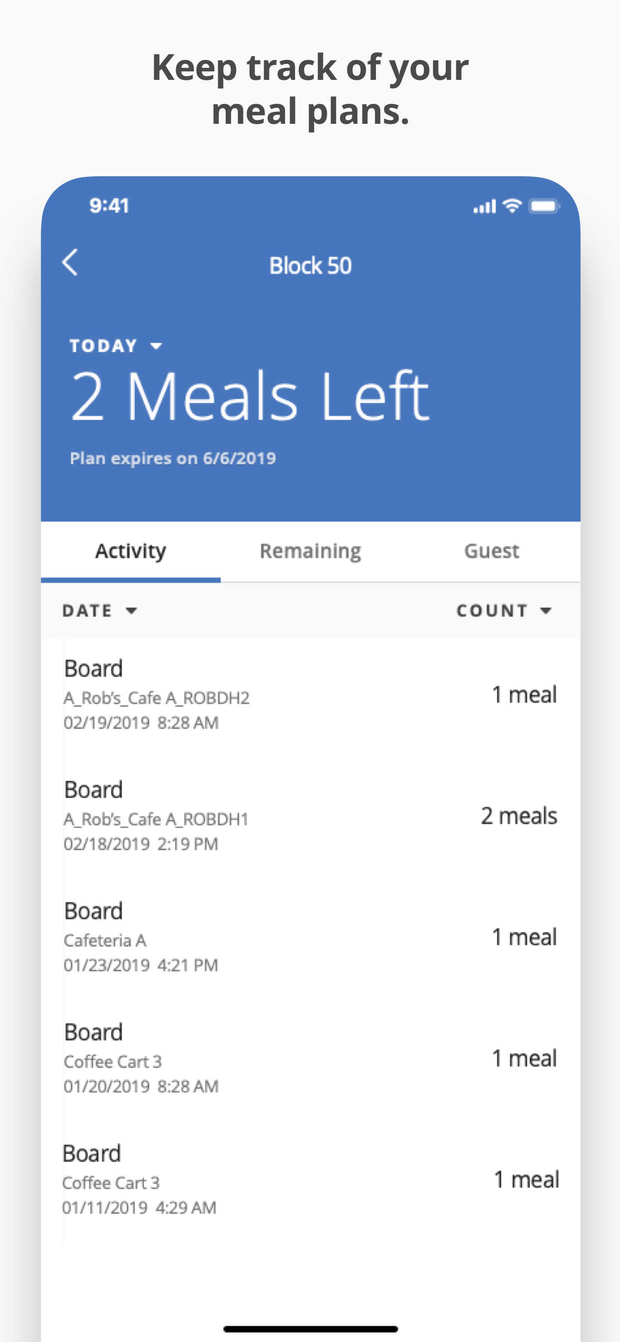The height and width of the screenshot is (1342, 620).
Task: Tap the battery status icon
Action: pos(544,206)
